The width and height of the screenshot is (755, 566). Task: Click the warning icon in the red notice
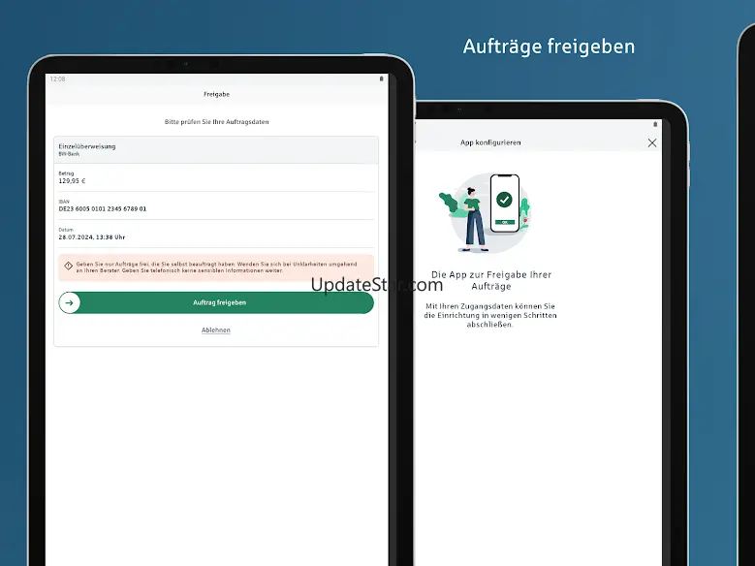pyautogui.click(x=69, y=266)
